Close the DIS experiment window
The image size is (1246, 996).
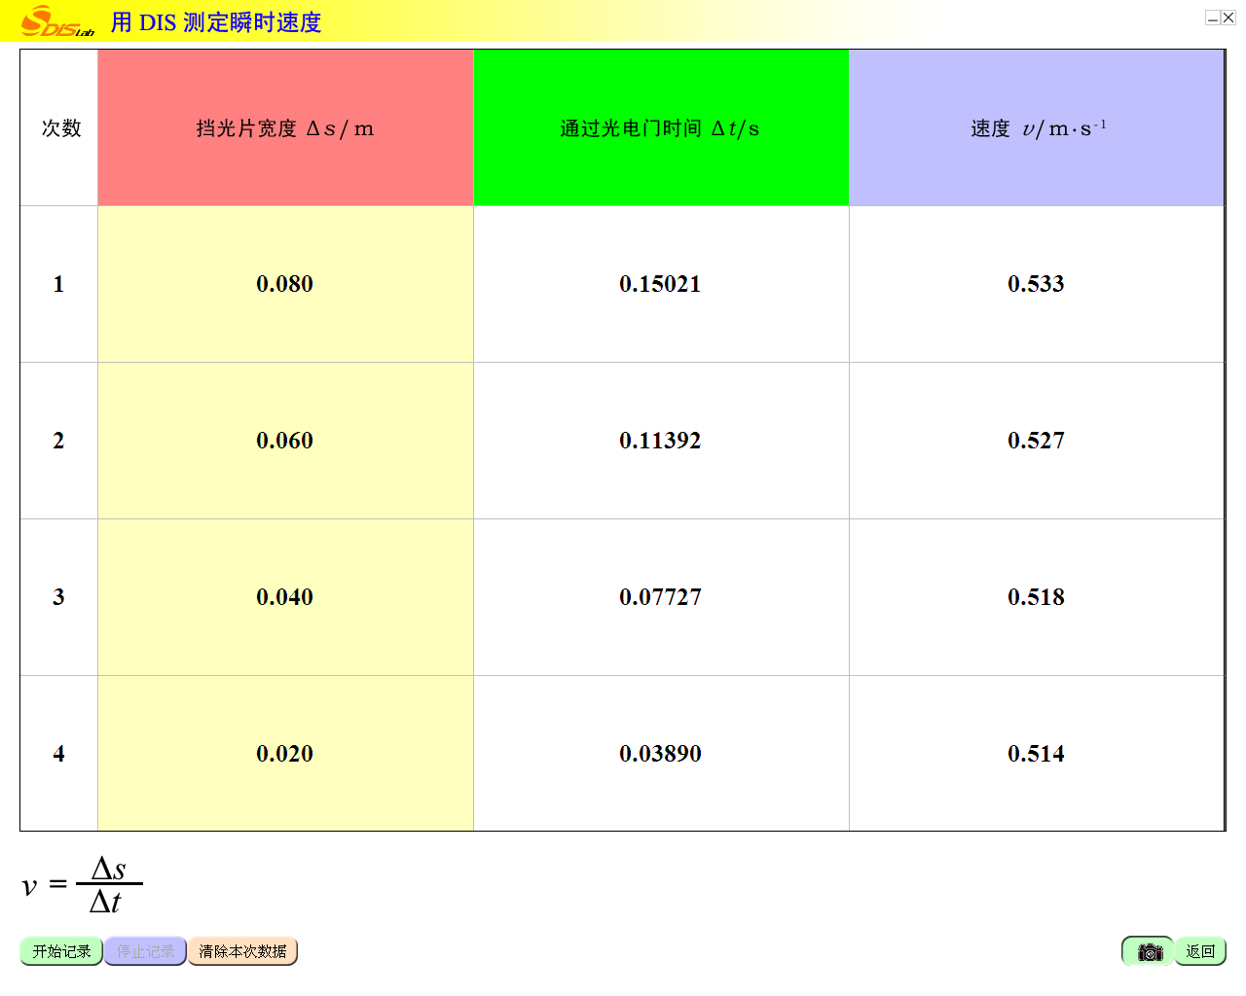coord(1228,18)
